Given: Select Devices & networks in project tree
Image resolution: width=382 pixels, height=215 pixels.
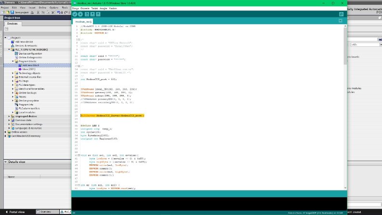Looking at the screenshot, I should 26,46.
